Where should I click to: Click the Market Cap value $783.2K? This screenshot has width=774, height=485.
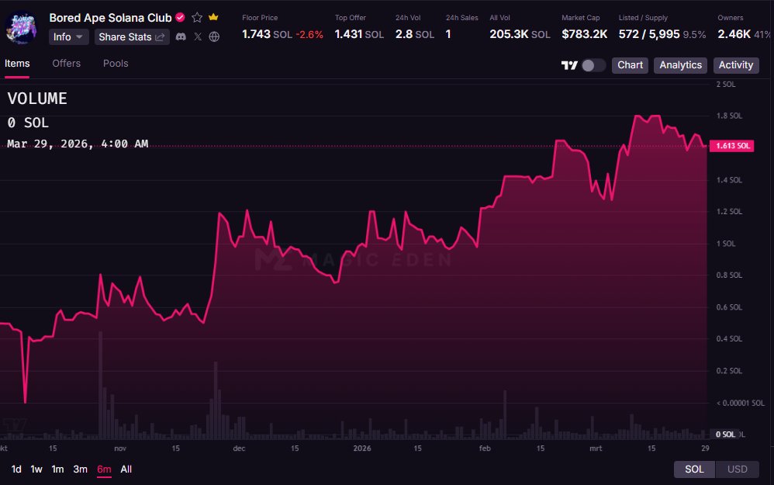tap(585, 35)
